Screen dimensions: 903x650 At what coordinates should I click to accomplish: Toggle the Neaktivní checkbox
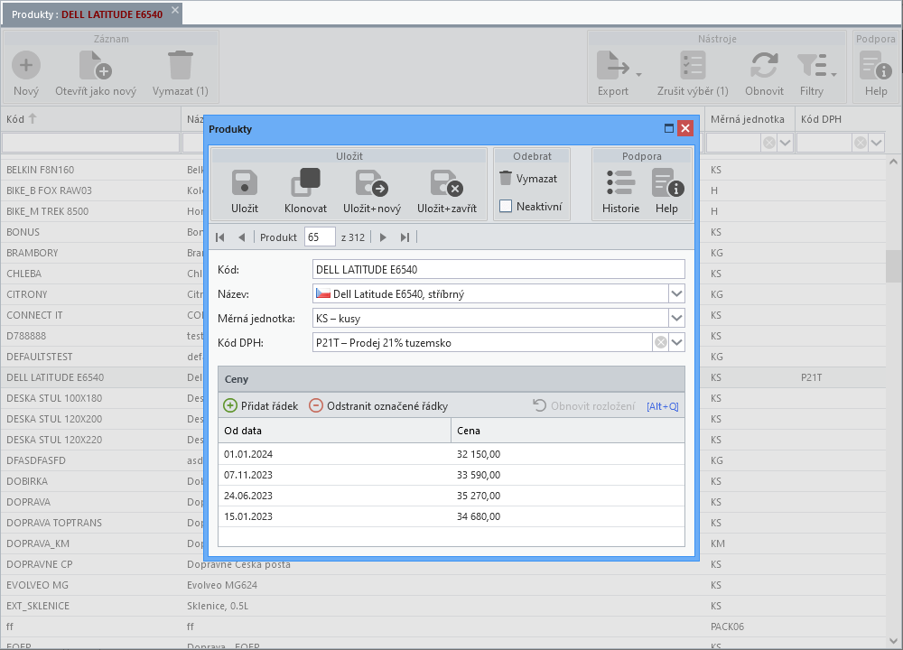click(x=506, y=206)
